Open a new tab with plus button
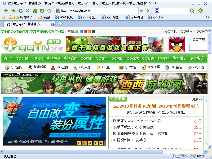The image size is (212, 159). click(61, 24)
